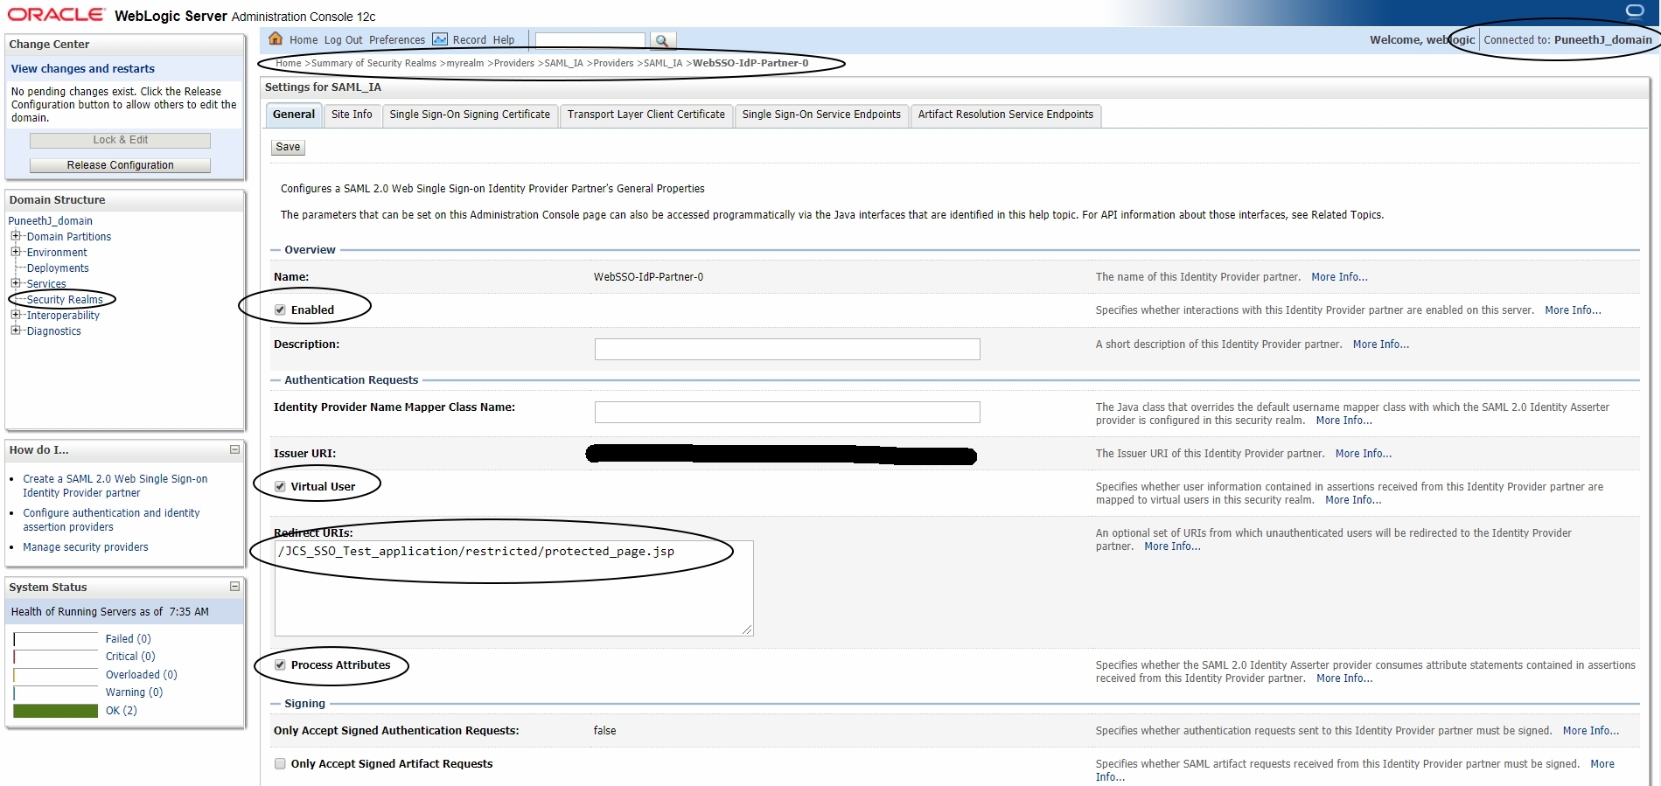Go to Artifact Resolution Service Endpoints tab

coord(1006,115)
